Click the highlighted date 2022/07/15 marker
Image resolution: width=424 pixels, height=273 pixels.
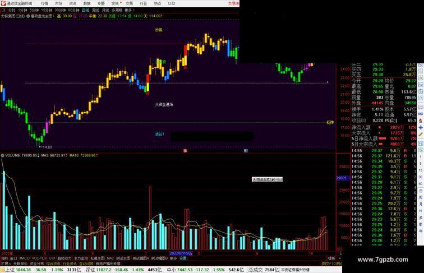coord(181,253)
